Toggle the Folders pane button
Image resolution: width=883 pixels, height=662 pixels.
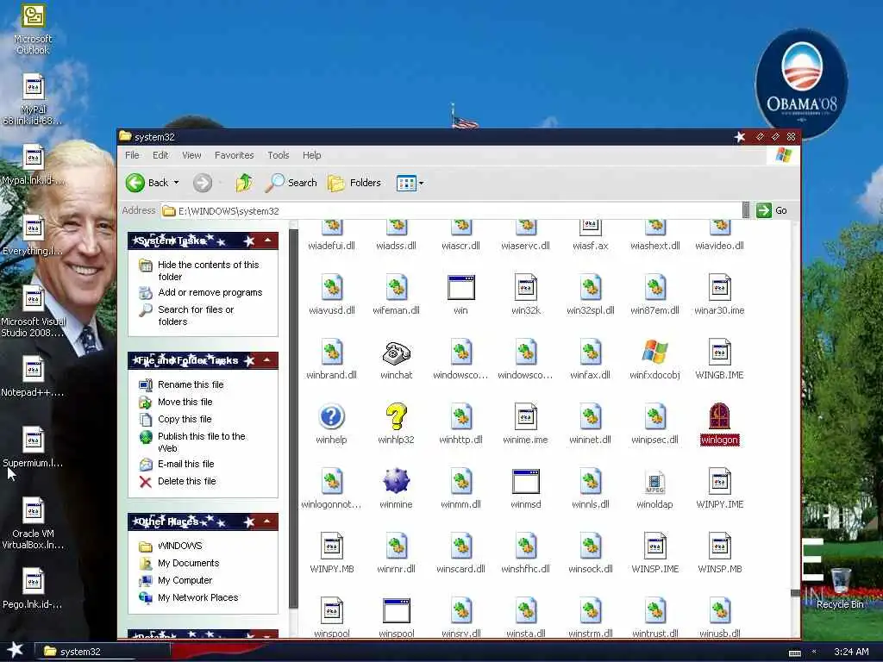click(x=354, y=183)
